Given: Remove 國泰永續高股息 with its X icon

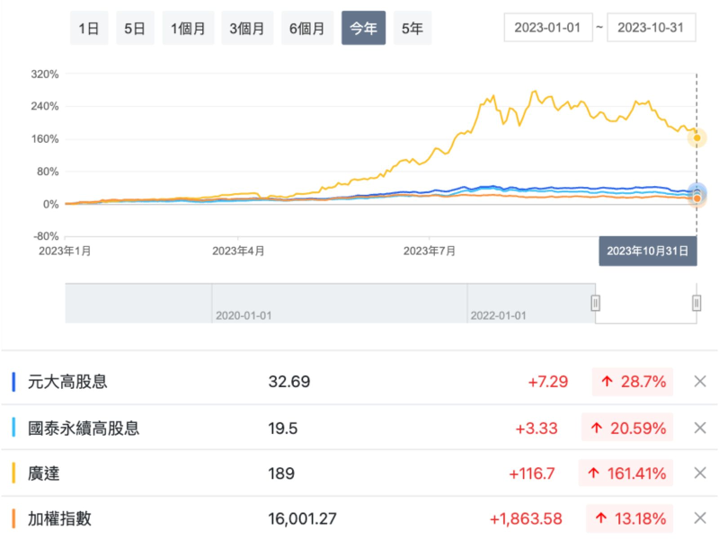Looking at the screenshot, I should point(700,429).
